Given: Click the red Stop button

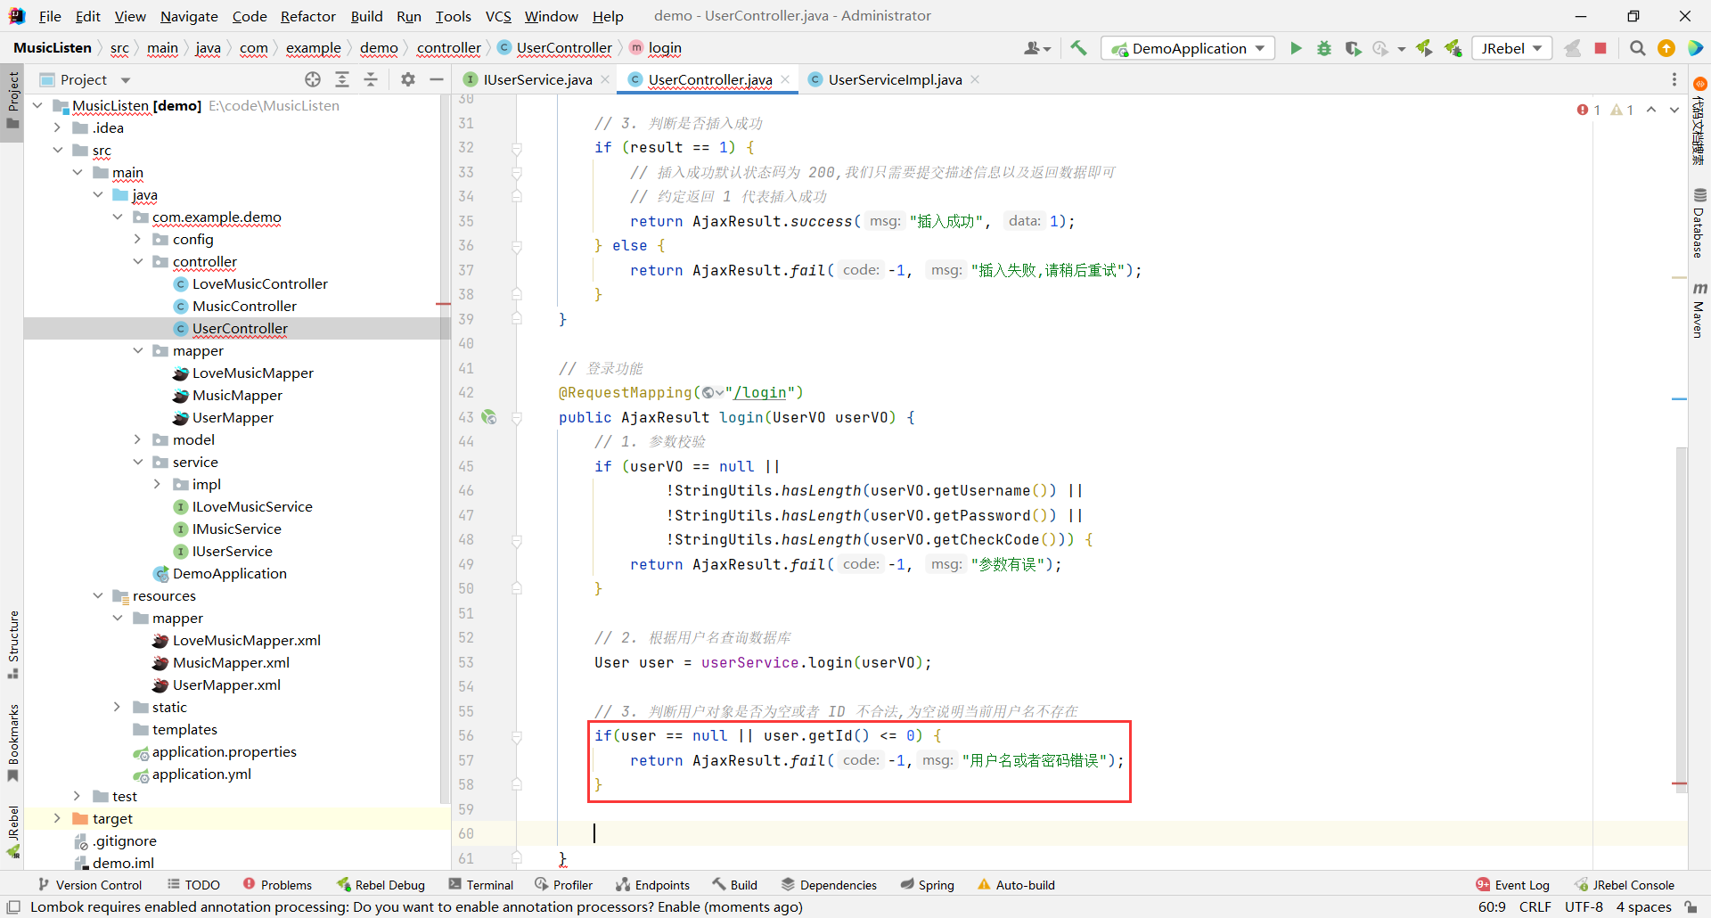Looking at the screenshot, I should coord(1600,48).
